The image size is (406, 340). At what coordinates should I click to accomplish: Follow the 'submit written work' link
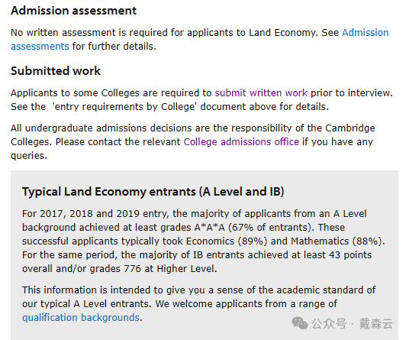(x=261, y=92)
